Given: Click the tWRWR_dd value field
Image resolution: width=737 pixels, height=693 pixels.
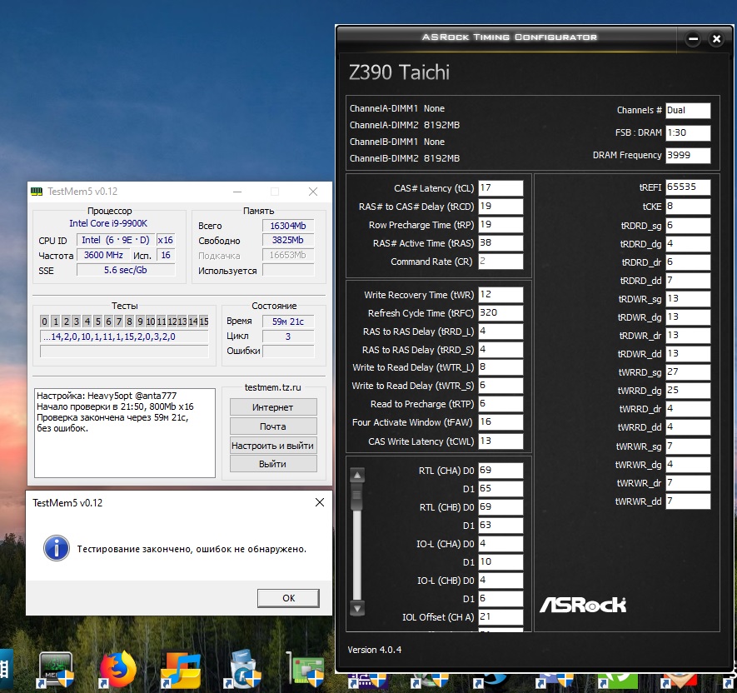Looking at the screenshot, I should pos(688,501).
